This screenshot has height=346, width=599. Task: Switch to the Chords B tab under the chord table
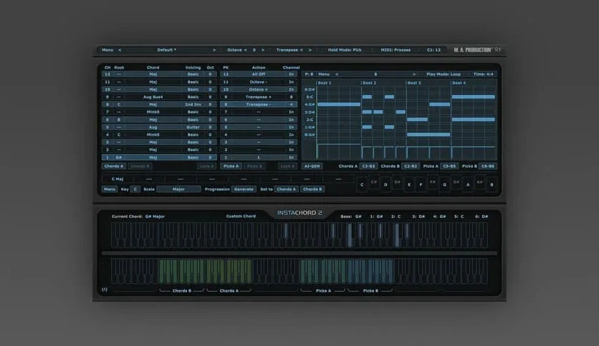tap(140, 166)
